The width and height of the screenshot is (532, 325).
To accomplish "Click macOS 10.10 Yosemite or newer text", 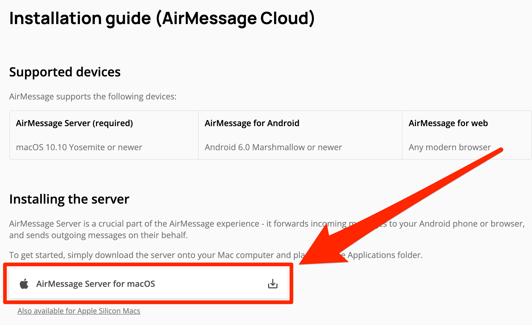I will (79, 147).
